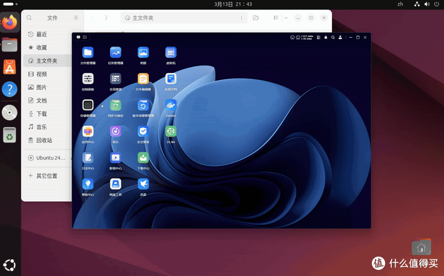Open disc drive from Ubuntu dock

pyautogui.click(x=10, y=113)
